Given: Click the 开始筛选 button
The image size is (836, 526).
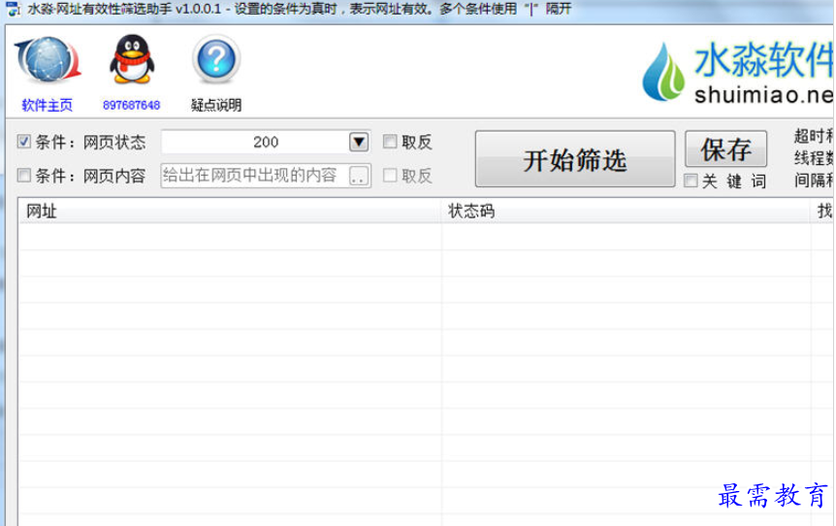Looking at the screenshot, I should (575, 159).
